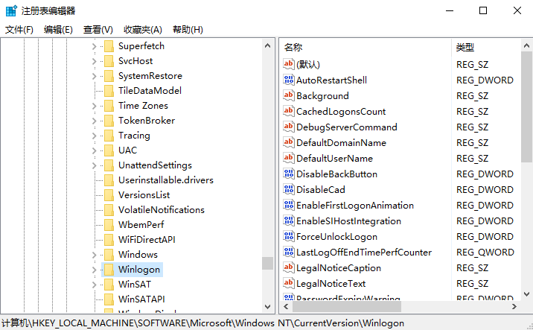The height and width of the screenshot is (330, 533).
Task: Click the TileDataModel folder icon
Action: 109,91
